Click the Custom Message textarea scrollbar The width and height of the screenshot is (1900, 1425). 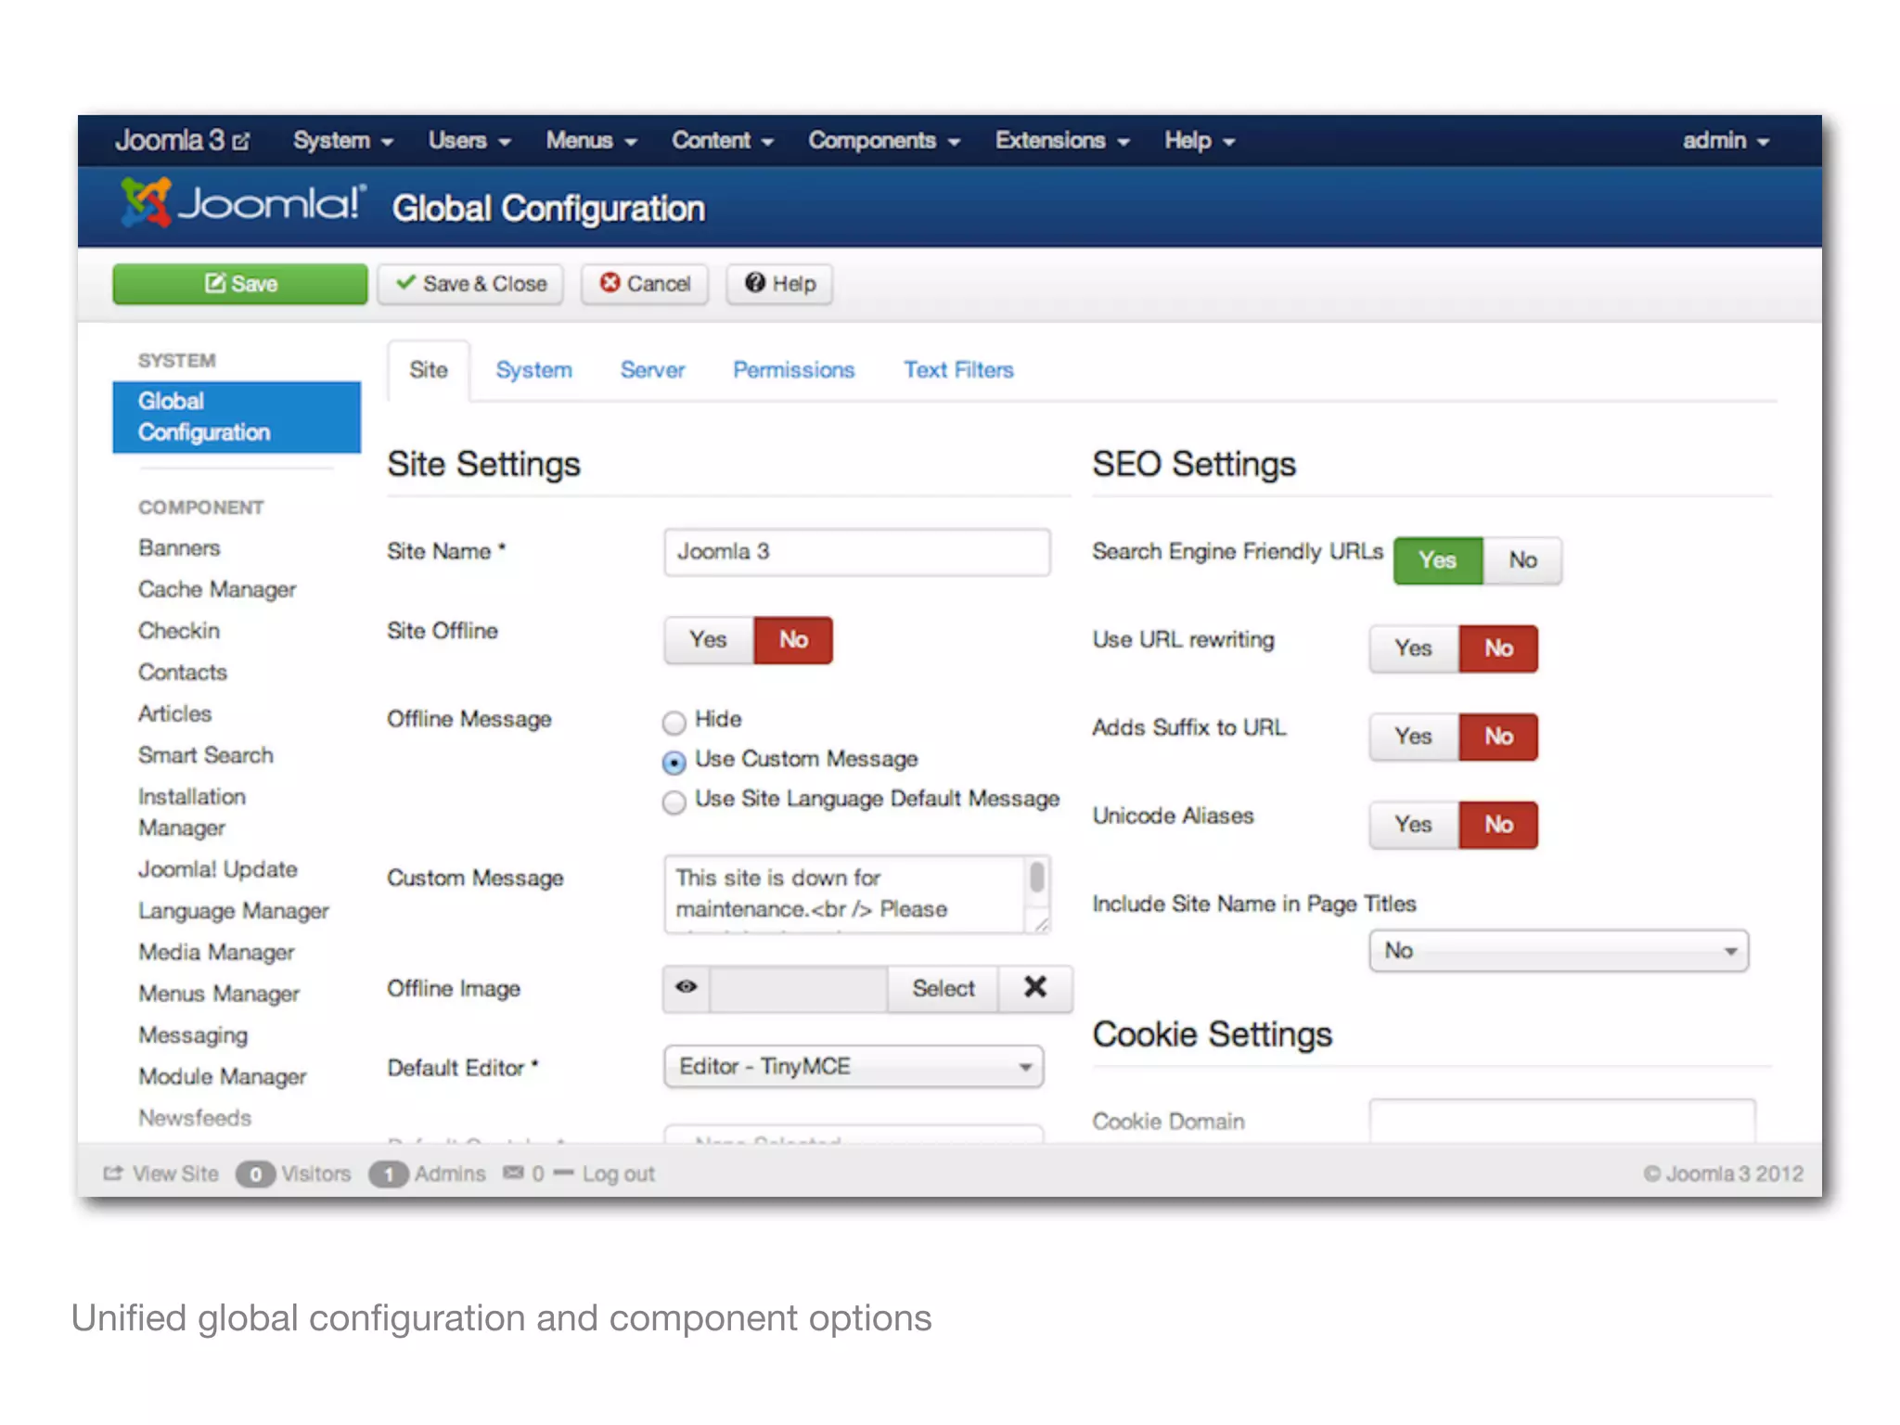tap(1036, 876)
